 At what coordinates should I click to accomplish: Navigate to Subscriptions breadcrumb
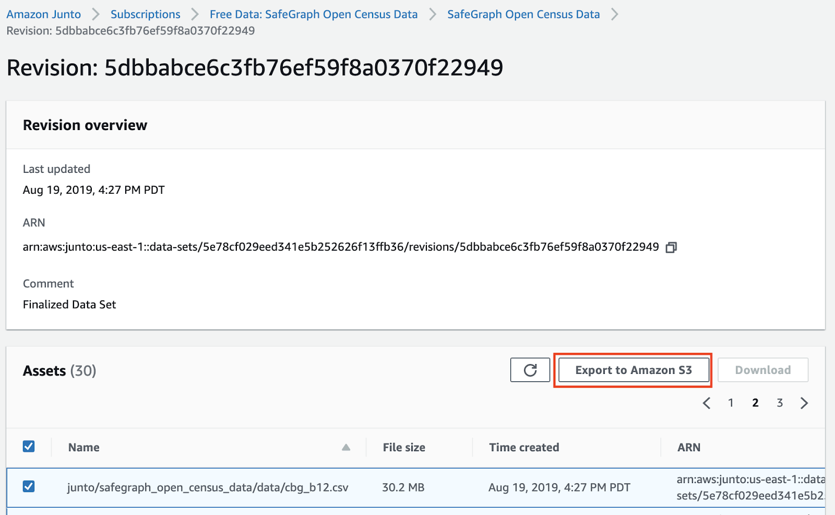pyautogui.click(x=145, y=15)
